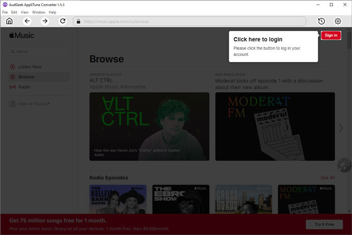Image resolution: width=352 pixels, height=235 pixels.
Task: Minimize the AudGeek window
Action: click(x=318, y=5)
